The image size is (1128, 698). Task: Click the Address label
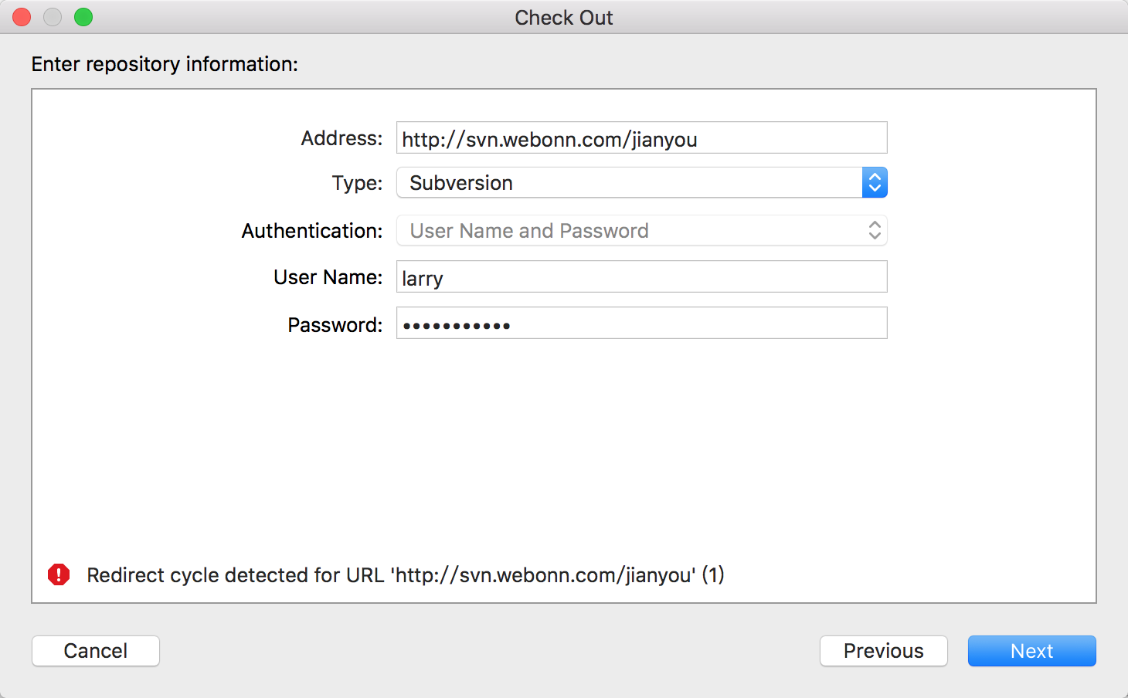tap(341, 138)
